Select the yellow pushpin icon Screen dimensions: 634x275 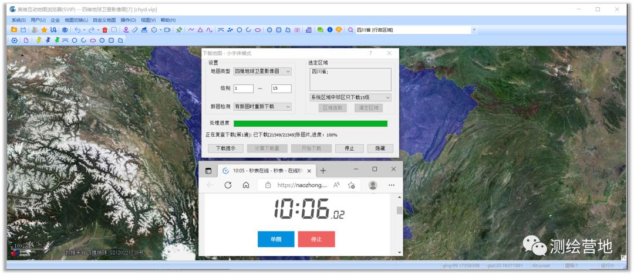(x=39, y=40)
